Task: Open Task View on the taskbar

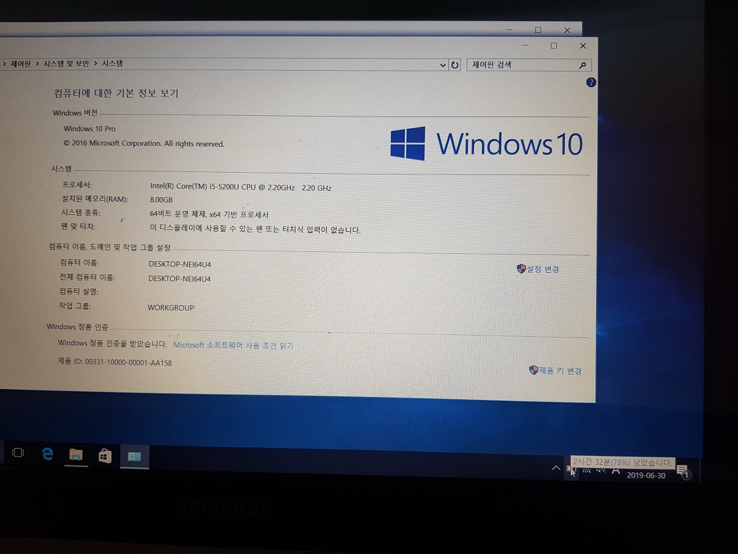Action: point(18,453)
